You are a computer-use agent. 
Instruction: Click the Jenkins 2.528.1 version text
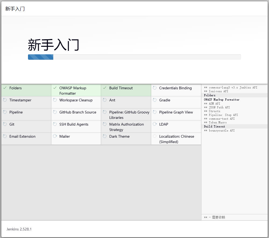pyautogui.click(x=19, y=229)
